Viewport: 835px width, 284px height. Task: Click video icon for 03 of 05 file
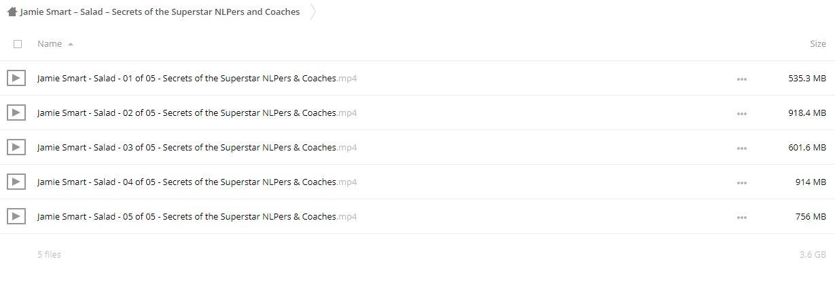point(16,147)
